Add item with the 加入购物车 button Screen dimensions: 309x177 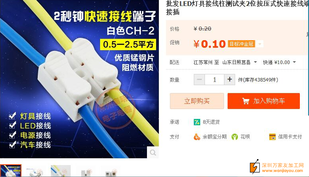coord(264,101)
